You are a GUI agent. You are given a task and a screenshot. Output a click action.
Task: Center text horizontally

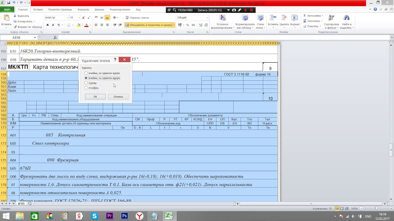102,25
